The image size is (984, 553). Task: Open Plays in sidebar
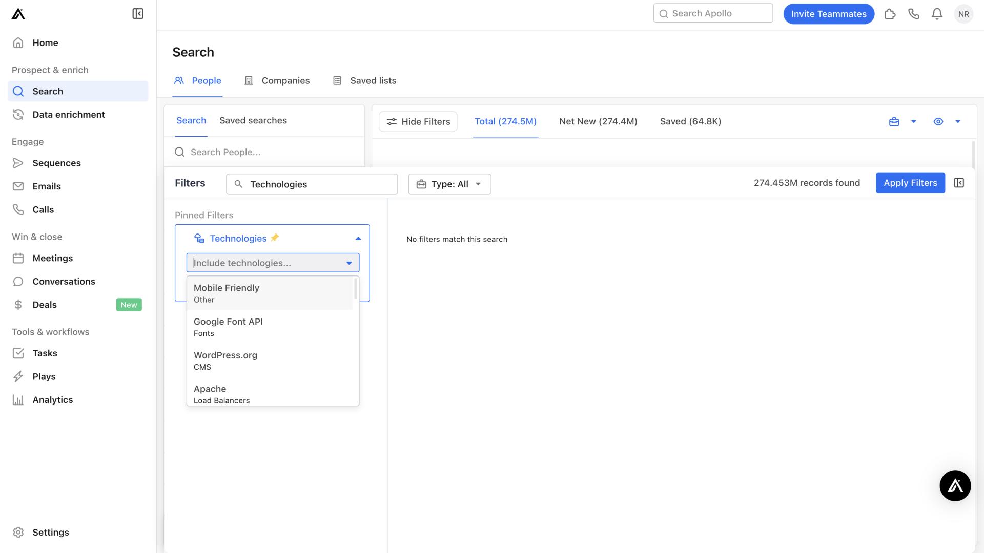[78, 376]
